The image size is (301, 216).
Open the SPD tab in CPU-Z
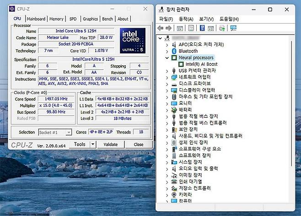click(73, 19)
